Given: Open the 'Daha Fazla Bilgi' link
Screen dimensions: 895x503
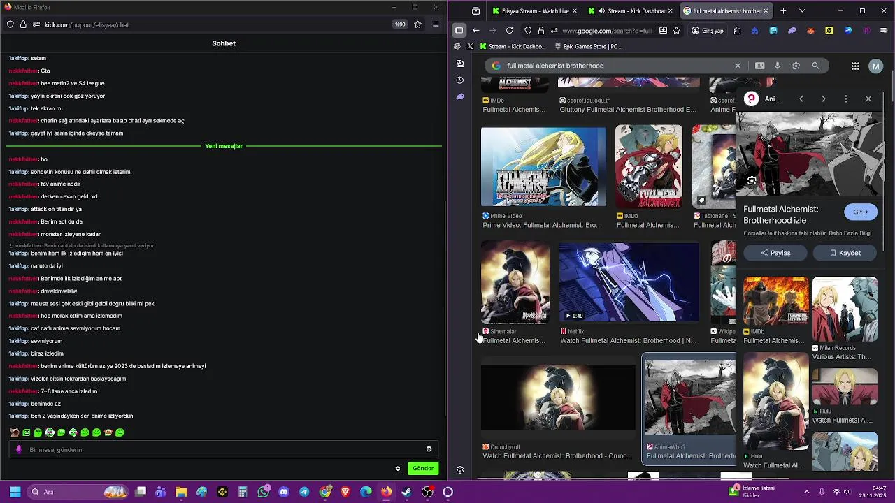Looking at the screenshot, I should (x=850, y=233).
